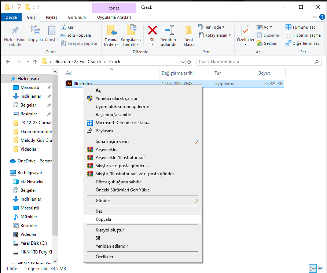Screen dimensions: 327x273
Task: Open the Uygulama Araçları tab
Action: click(114, 17)
